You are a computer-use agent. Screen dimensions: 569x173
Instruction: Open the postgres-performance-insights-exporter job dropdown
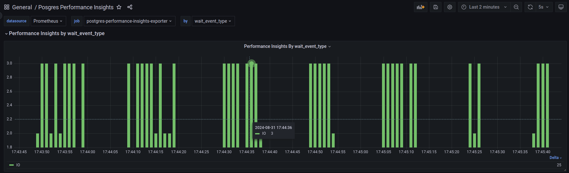(x=129, y=21)
